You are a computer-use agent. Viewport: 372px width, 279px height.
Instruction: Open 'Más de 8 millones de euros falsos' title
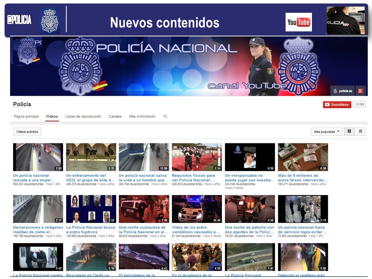303,178
